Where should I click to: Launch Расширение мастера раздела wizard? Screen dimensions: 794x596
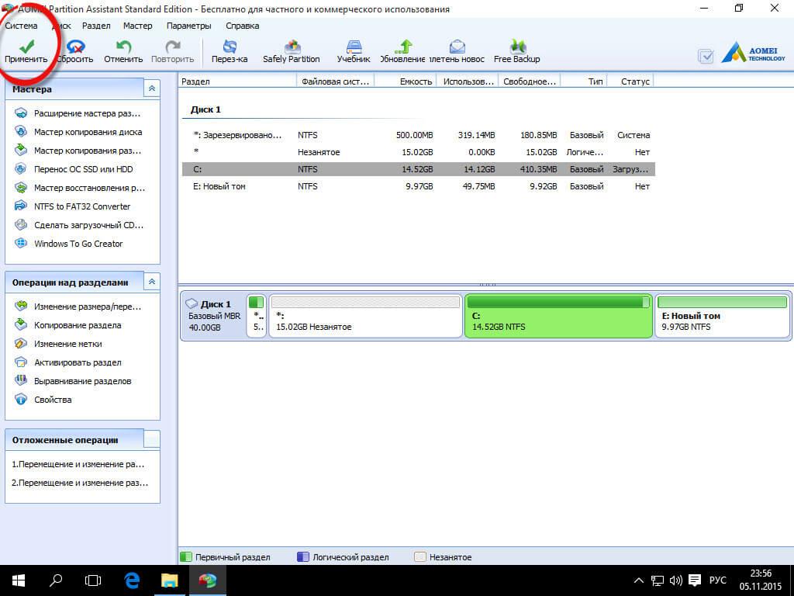[x=87, y=113]
